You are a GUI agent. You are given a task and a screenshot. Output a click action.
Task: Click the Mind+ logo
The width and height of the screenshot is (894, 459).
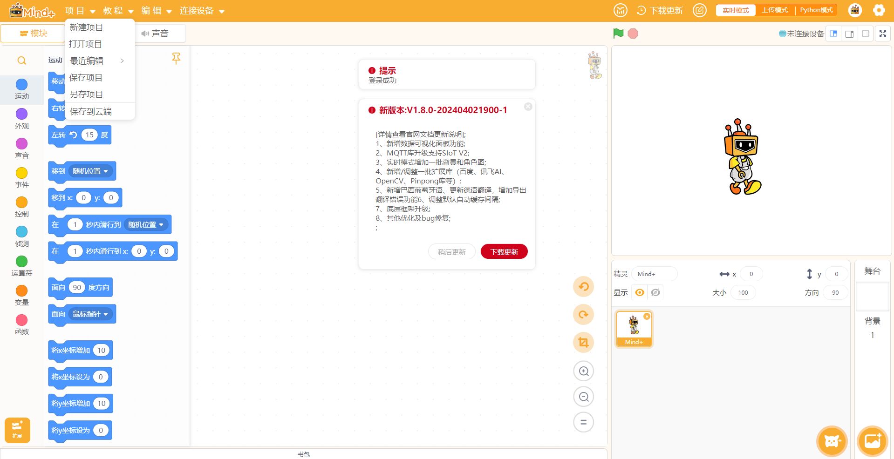click(x=32, y=10)
